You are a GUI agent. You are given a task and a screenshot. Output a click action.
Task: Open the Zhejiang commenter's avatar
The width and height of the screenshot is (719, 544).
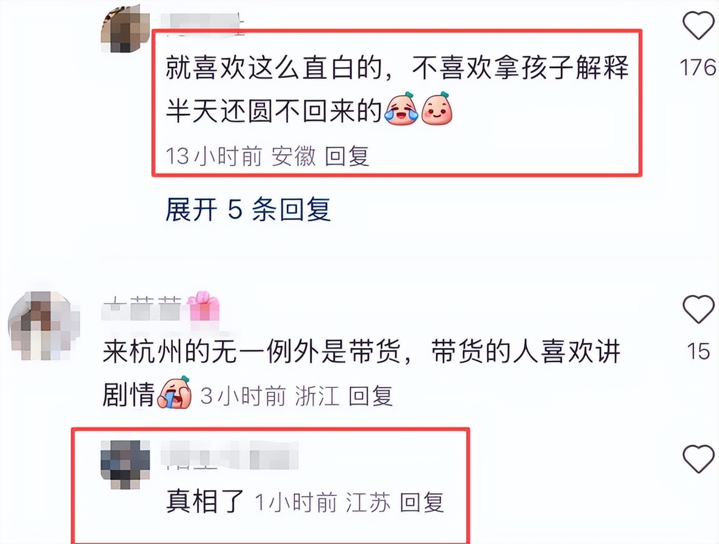(x=44, y=325)
